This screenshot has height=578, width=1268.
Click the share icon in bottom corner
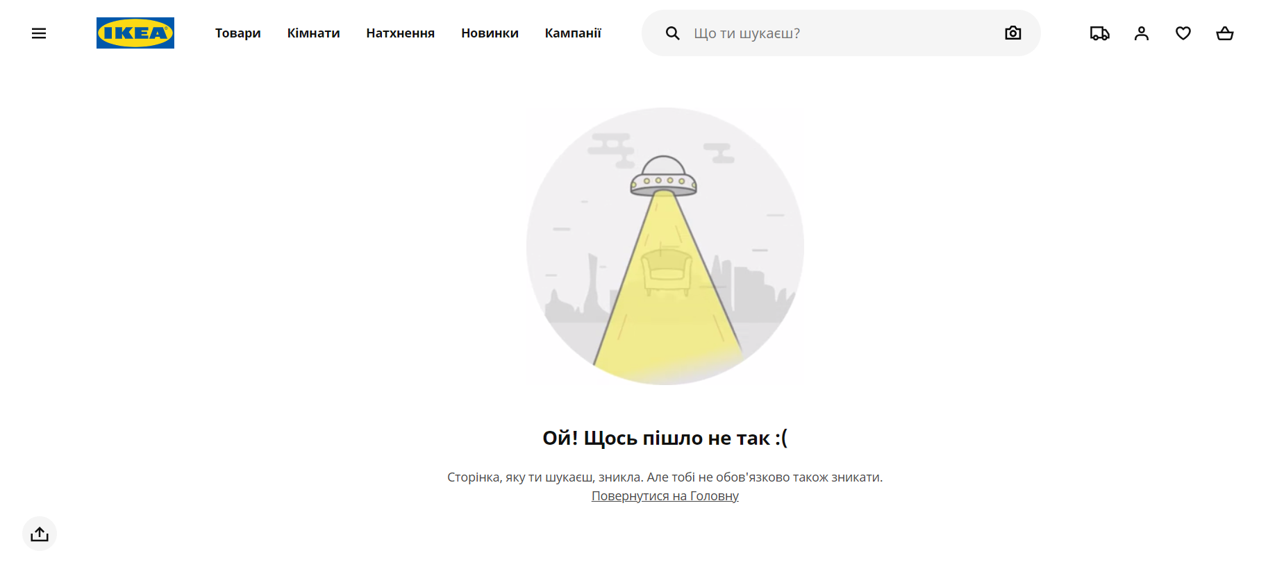[40, 534]
